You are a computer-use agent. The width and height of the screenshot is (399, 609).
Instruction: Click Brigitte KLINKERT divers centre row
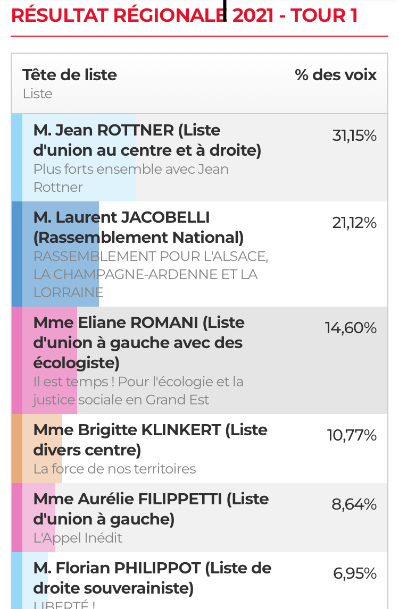(199, 449)
